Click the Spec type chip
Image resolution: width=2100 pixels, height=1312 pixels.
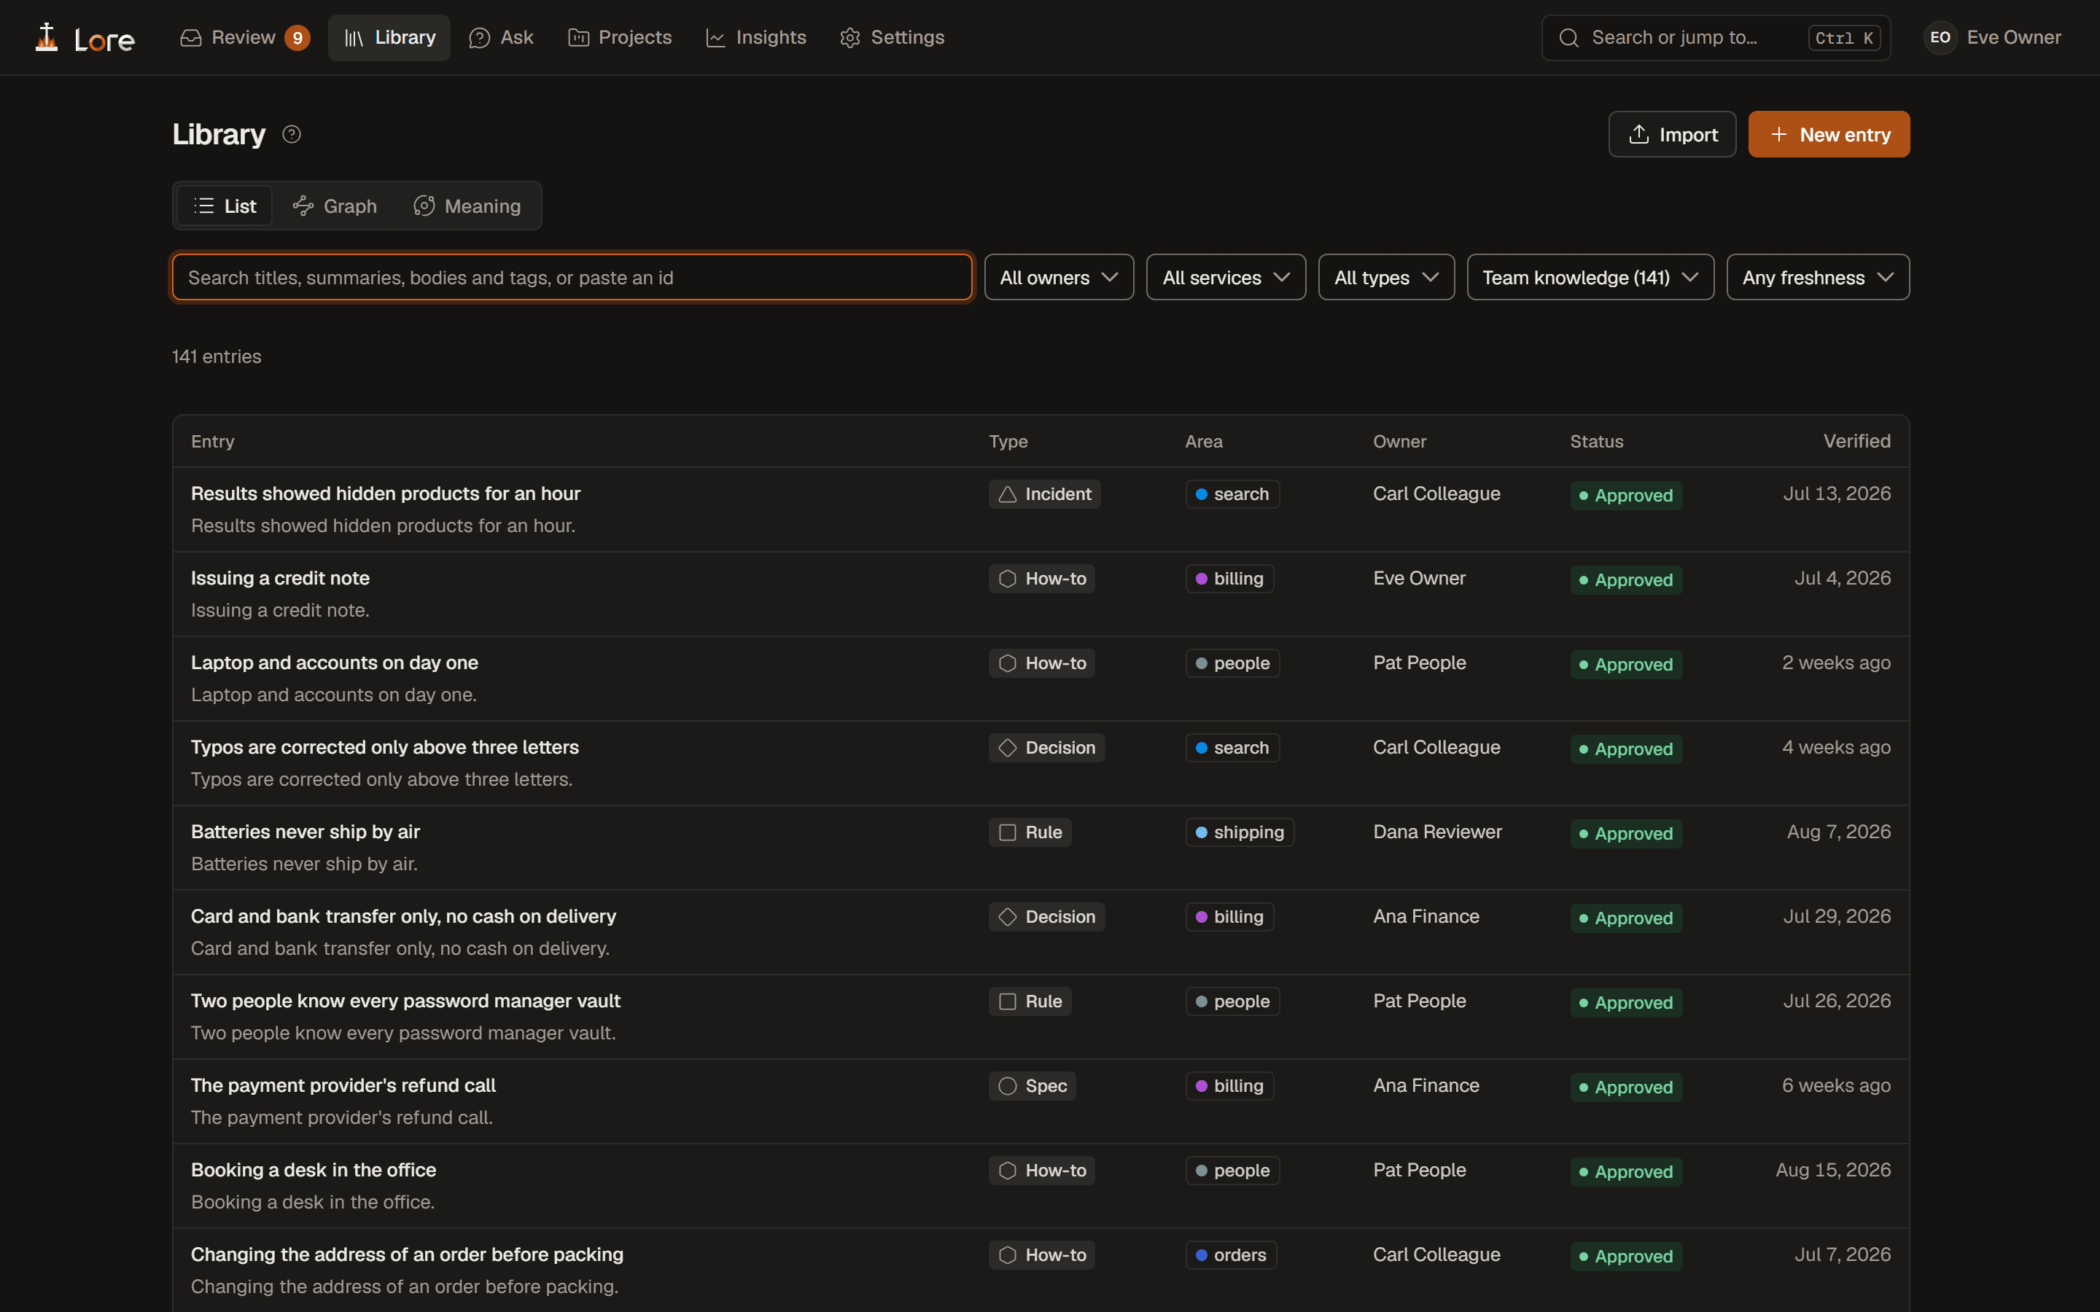click(1032, 1085)
